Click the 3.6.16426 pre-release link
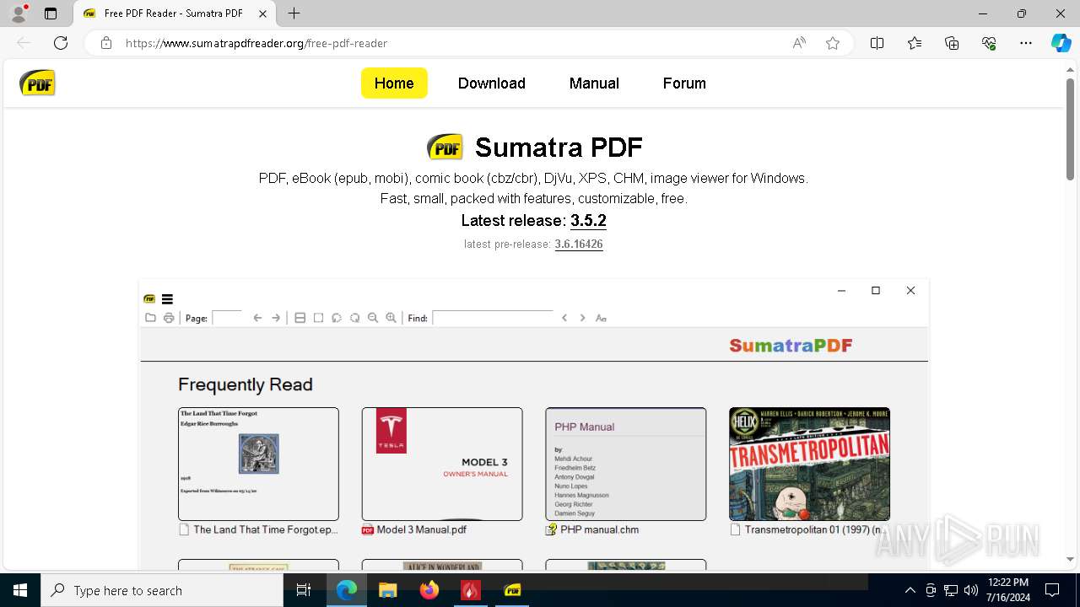 579,244
